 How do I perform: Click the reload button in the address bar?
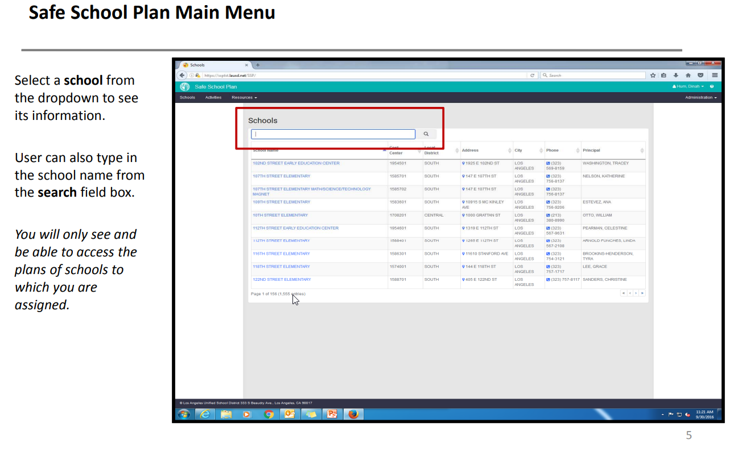pos(533,75)
